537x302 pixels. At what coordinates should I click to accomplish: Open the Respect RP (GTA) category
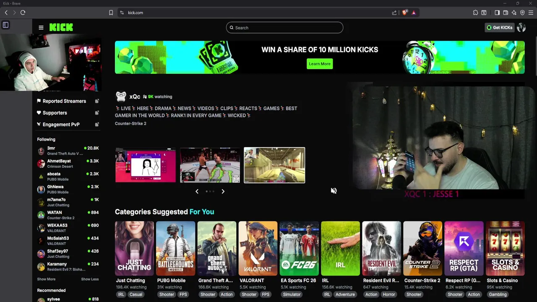click(464, 248)
